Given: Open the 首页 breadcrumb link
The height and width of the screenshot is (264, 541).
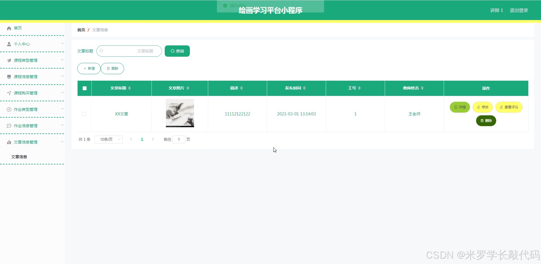Looking at the screenshot, I should pyautogui.click(x=81, y=30).
